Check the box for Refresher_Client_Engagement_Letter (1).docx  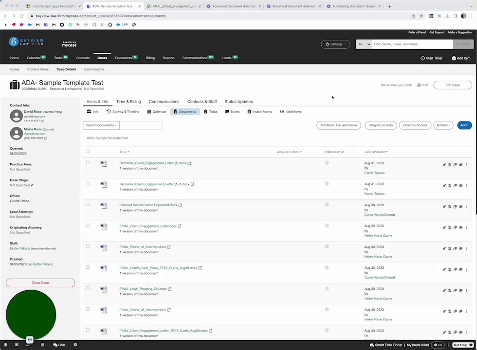click(x=88, y=162)
